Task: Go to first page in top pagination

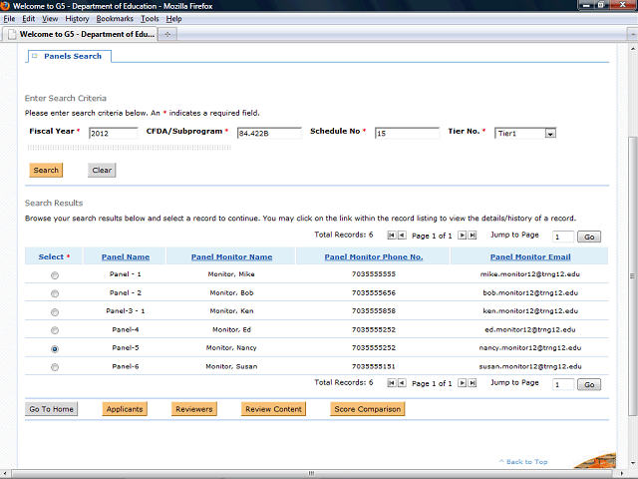Action: pyautogui.click(x=391, y=236)
